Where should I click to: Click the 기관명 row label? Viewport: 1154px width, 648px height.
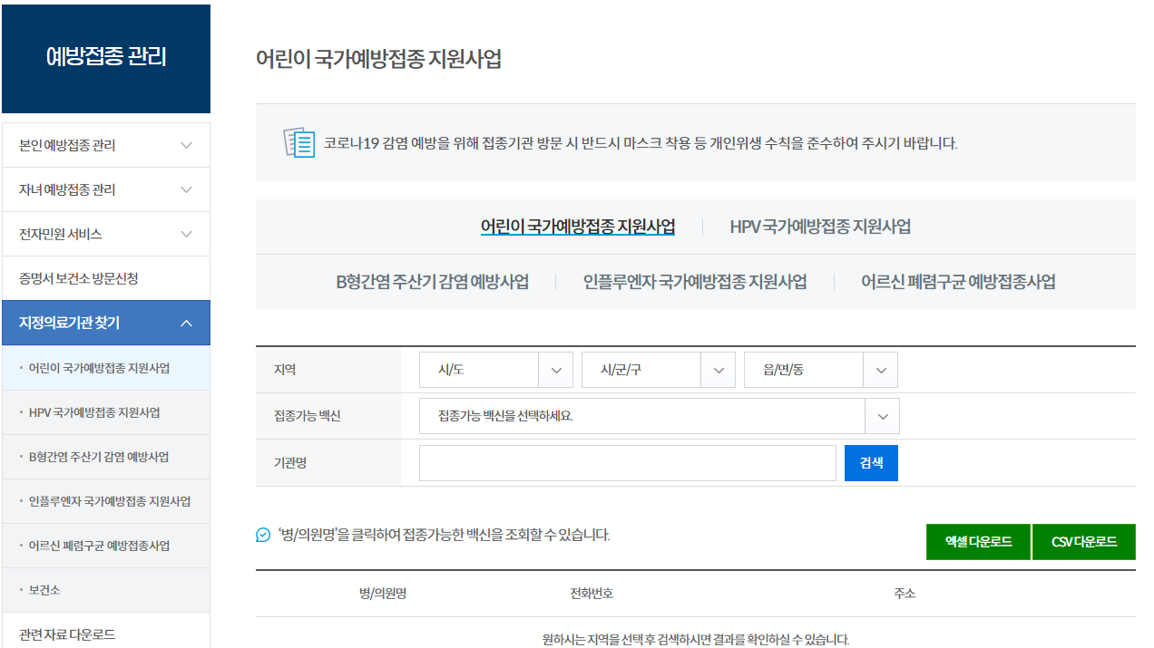point(290,463)
